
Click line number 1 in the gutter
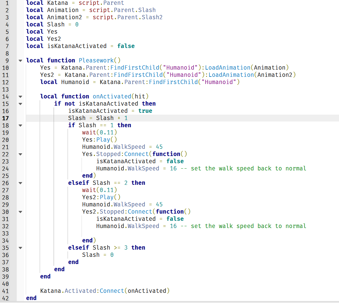[x=7, y=3]
